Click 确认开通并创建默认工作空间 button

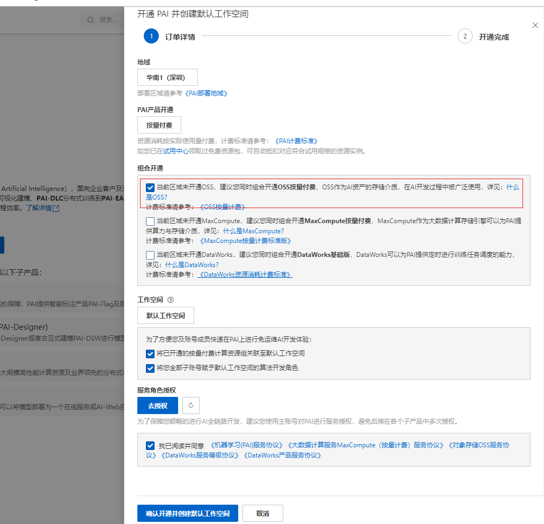(187, 513)
